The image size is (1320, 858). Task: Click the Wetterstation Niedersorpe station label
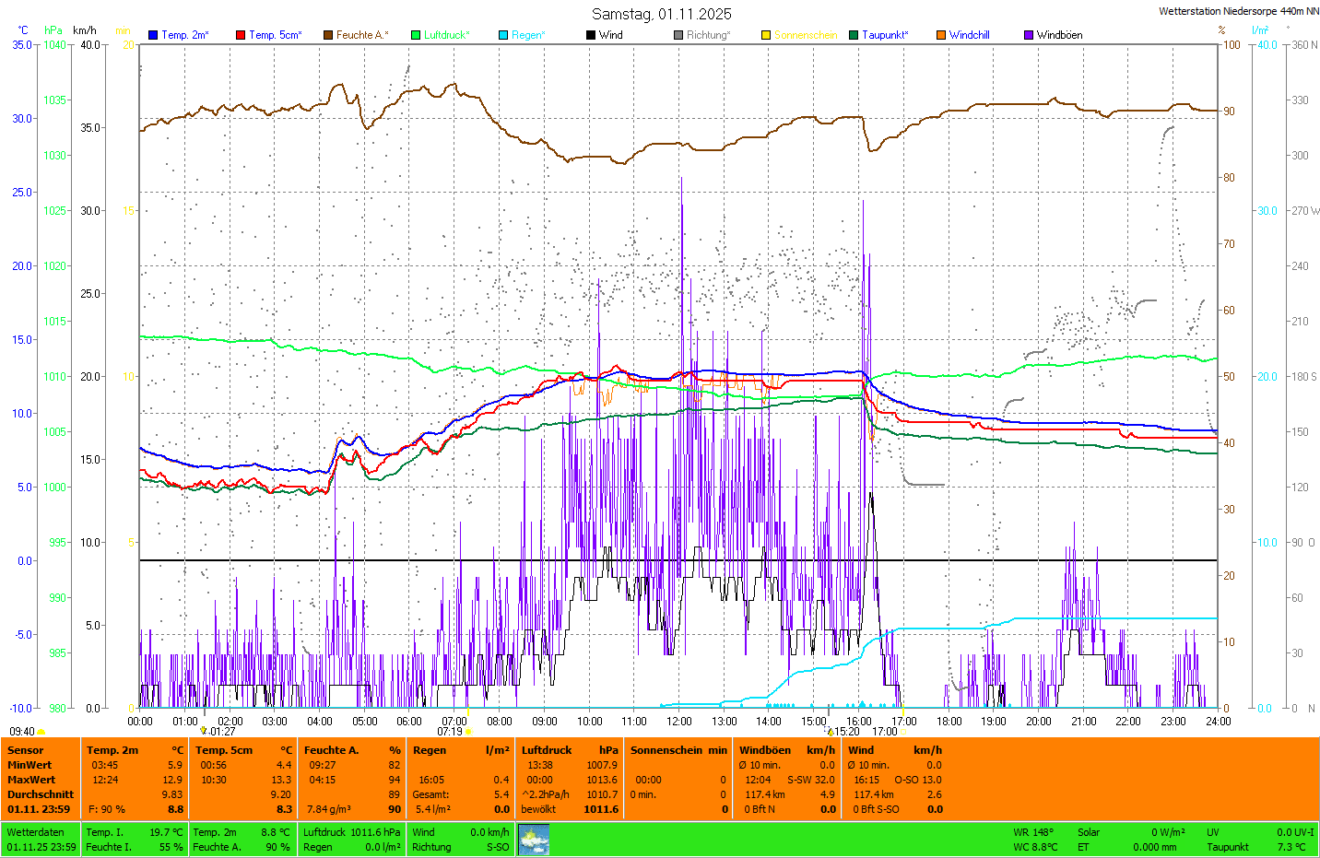pyautogui.click(x=1238, y=12)
